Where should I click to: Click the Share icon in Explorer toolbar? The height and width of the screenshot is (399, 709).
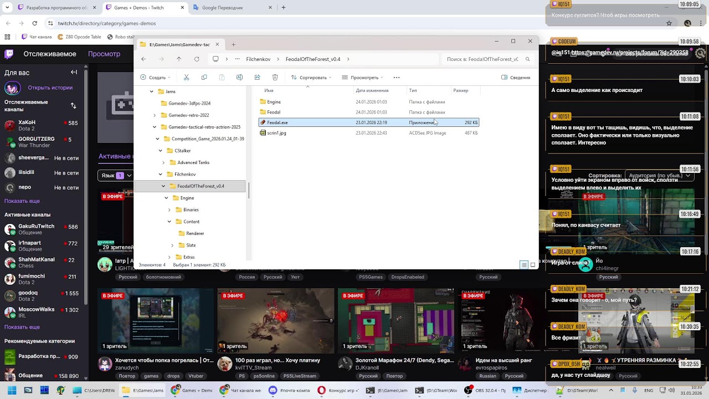(257, 78)
